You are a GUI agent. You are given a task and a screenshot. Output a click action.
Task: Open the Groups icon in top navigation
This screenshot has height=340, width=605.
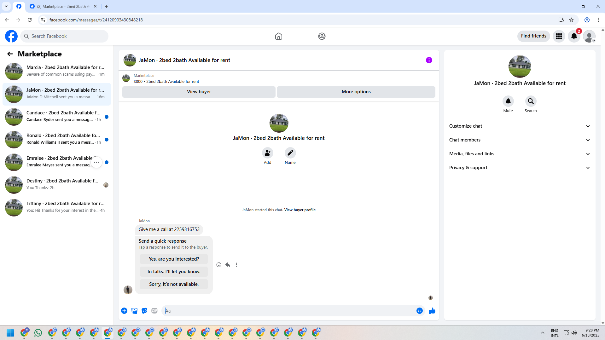pyautogui.click(x=322, y=36)
